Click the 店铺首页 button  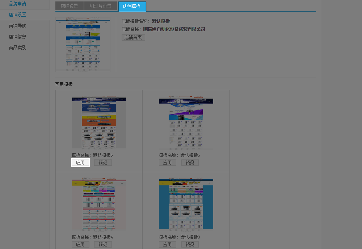click(133, 37)
